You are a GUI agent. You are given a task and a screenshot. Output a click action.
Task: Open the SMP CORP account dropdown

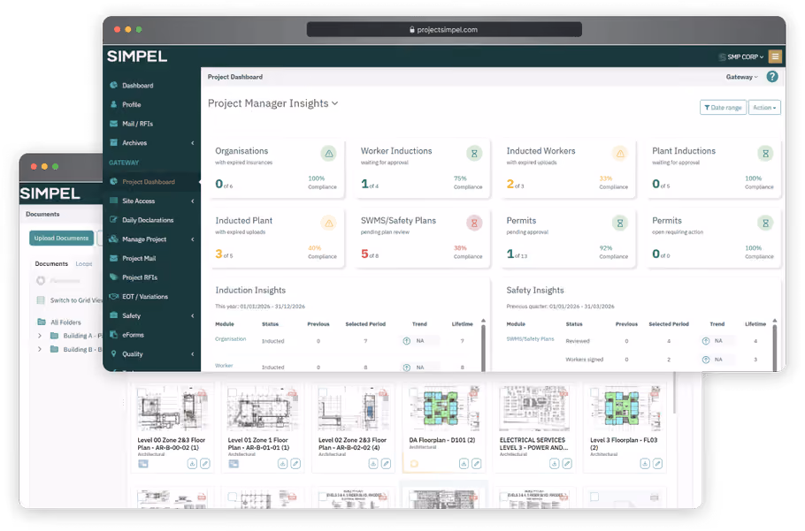[x=740, y=57]
